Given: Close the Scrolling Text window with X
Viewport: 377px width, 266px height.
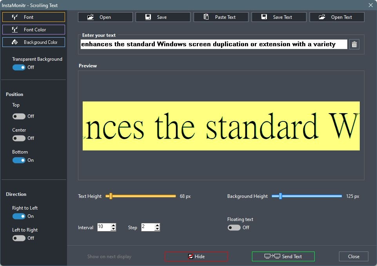Looking at the screenshot, I should coord(370,5).
